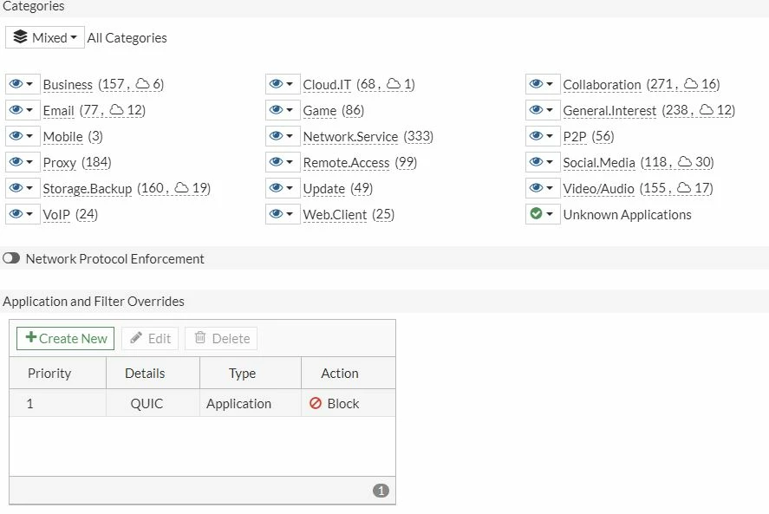This screenshot has width=769, height=514.
Task: Click the Network.Service category link
Action: (350, 137)
